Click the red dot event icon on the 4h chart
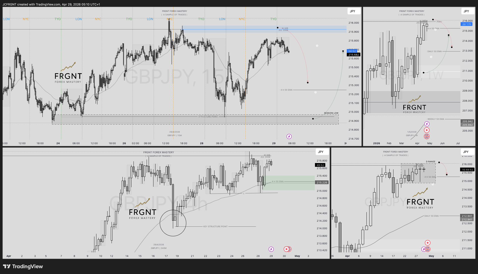Screen dimensions: 478x274 click(286, 249)
